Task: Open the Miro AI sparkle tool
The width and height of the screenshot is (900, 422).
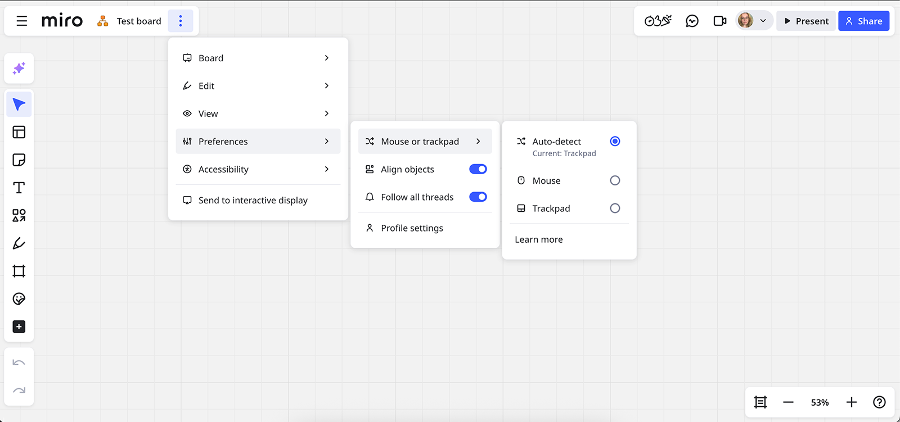Action: (19, 69)
